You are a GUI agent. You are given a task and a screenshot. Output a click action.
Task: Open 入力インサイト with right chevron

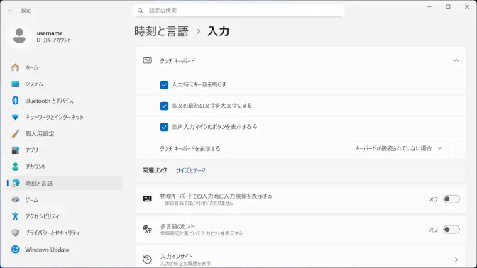click(x=456, y=259)
